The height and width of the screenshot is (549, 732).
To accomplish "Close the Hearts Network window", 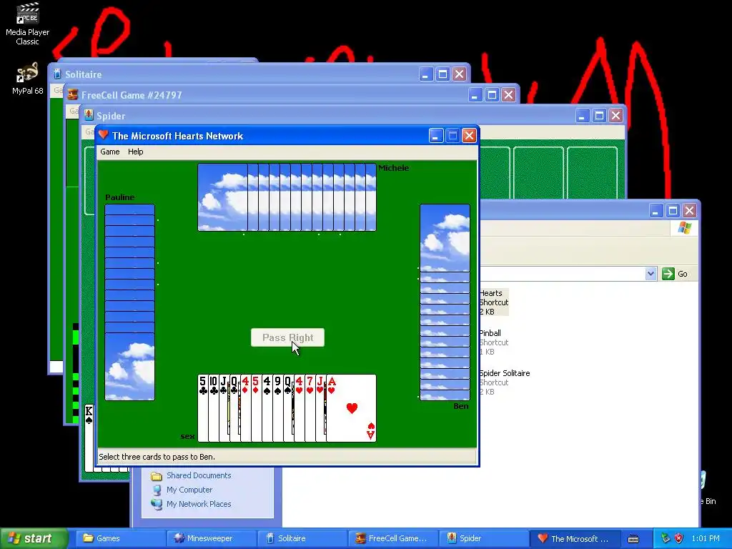I will click(469, 136).
